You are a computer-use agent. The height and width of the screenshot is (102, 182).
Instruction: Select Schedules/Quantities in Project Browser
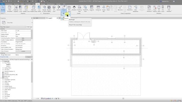click(x=11, y=75)
